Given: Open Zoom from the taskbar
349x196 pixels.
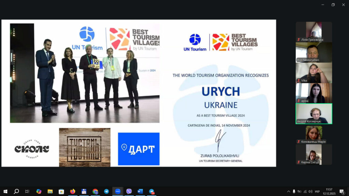Looking at the screenshot, I should coord(118,191).
